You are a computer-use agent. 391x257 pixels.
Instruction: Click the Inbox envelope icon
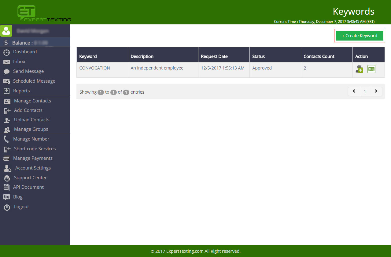click(x=6, y=62)
